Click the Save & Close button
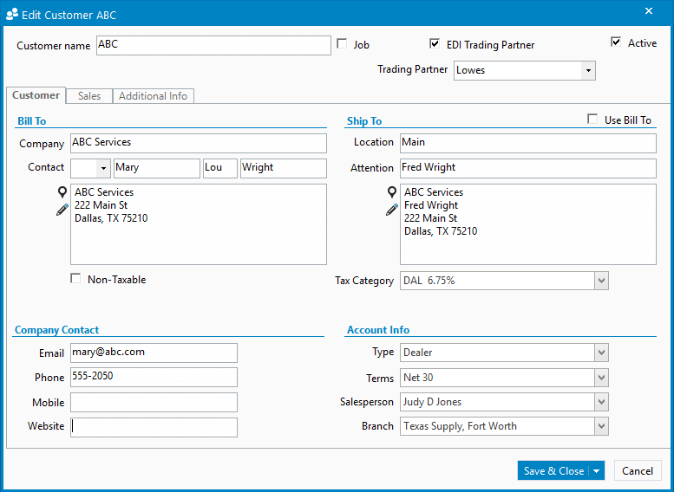The width and height of the screenshot is (674, 492). pyautogui.click(x=553, y=471)
